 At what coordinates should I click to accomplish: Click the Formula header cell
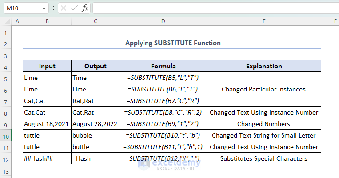[x=163, y=67]
